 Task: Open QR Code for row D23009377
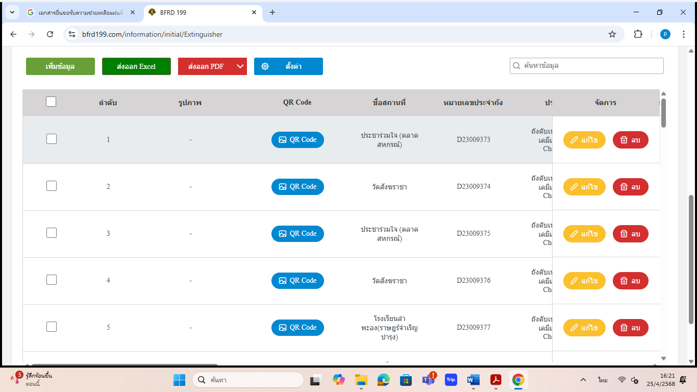tap(297, 328)
